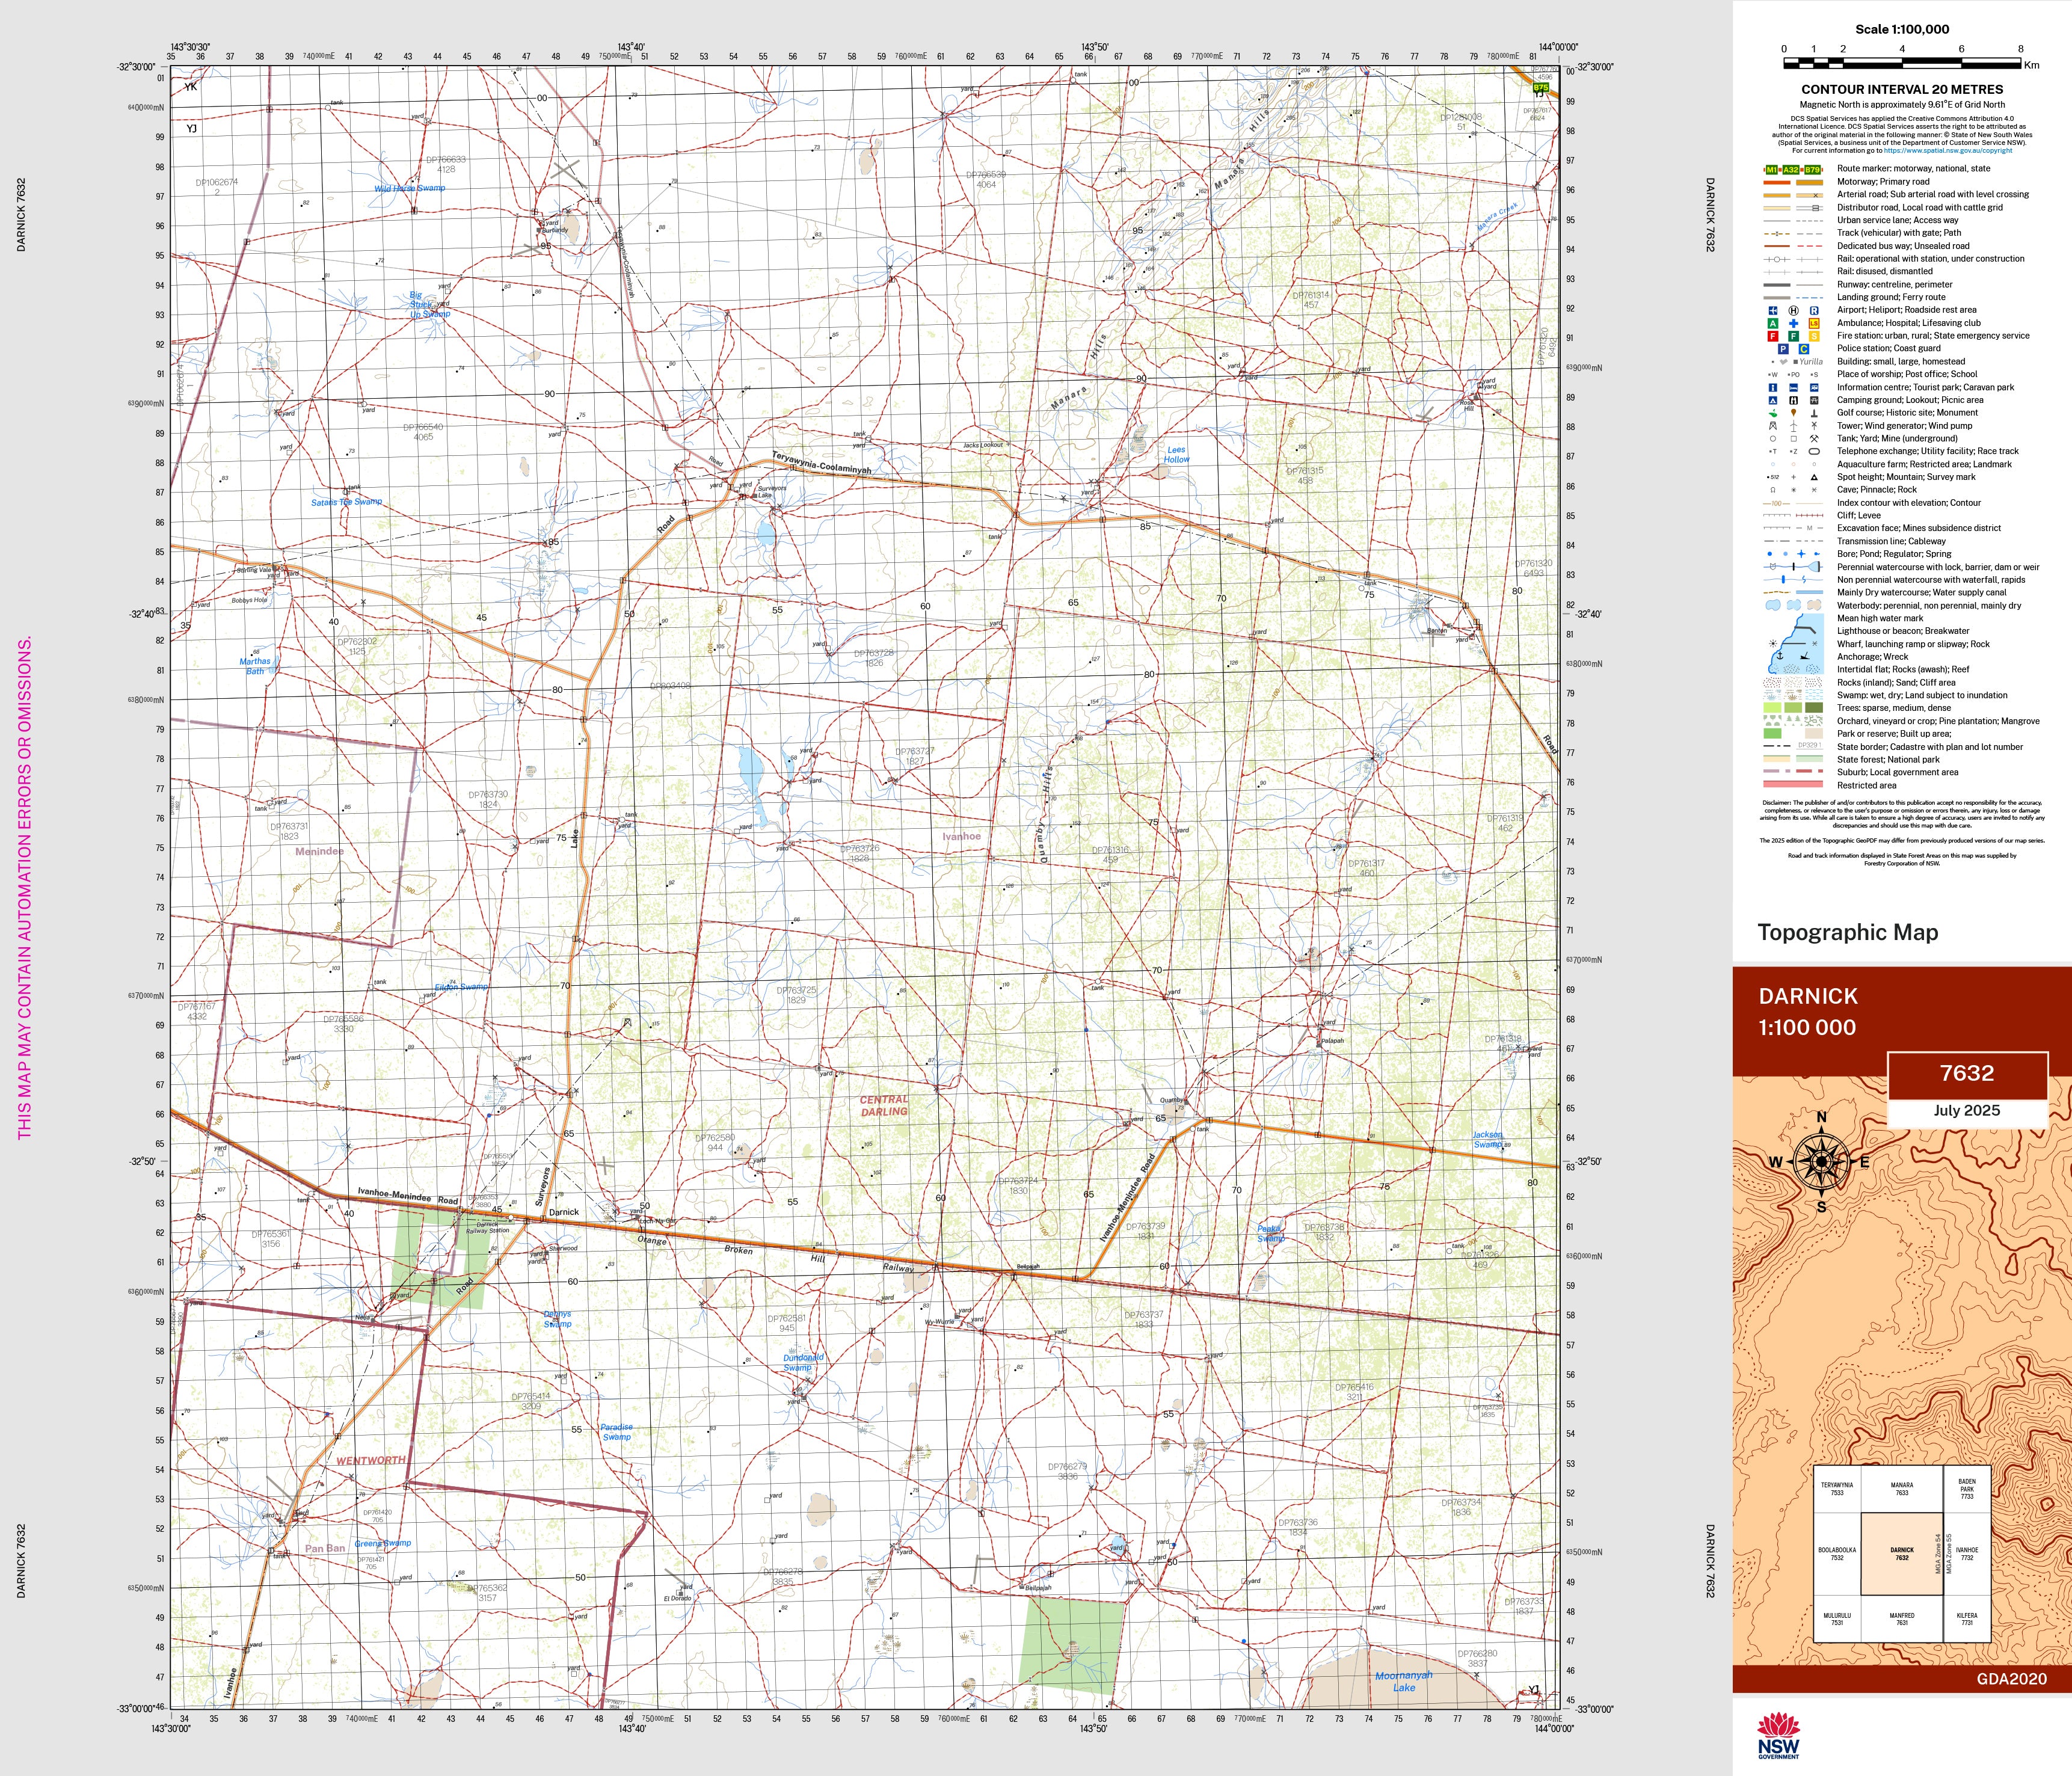
Task: Click the Park or reserve green swatch
Action: click(x=1772, y=734)
